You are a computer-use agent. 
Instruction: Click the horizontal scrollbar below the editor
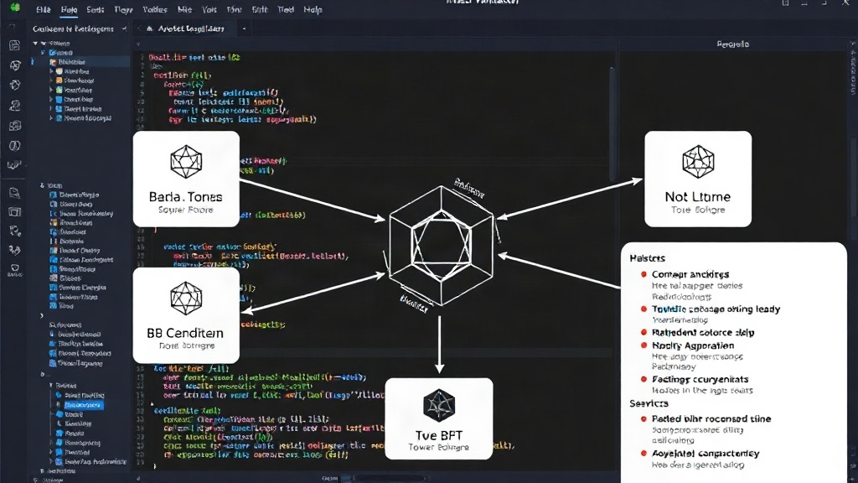coord(389,478)
